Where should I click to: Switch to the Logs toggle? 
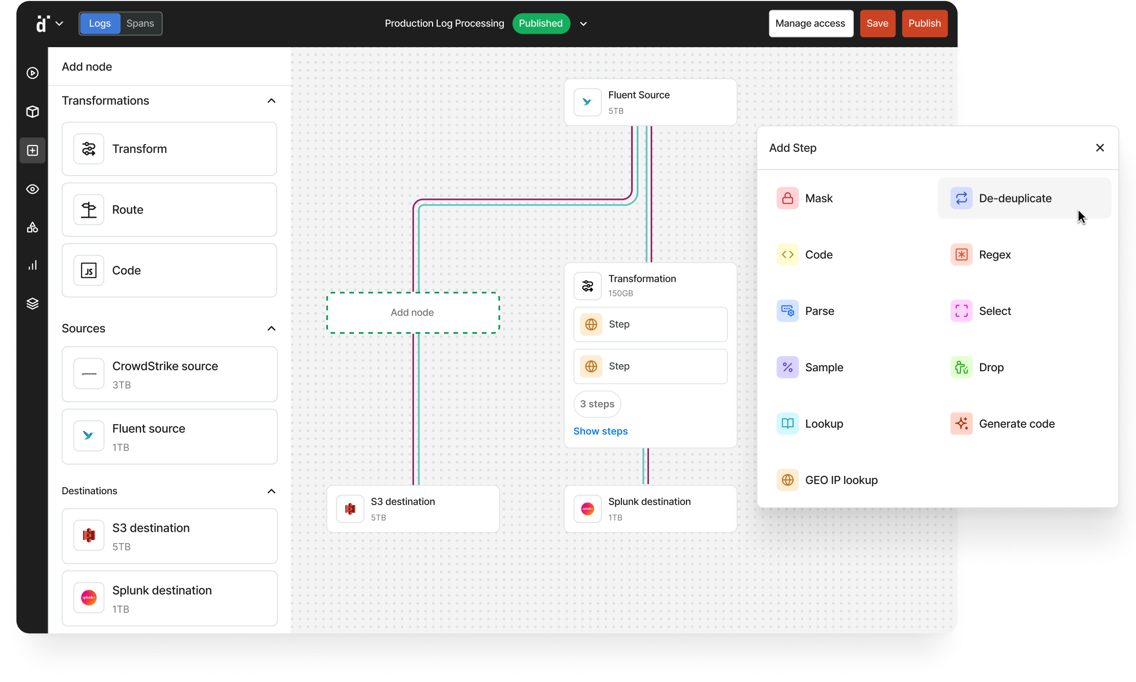pos(100,24)
